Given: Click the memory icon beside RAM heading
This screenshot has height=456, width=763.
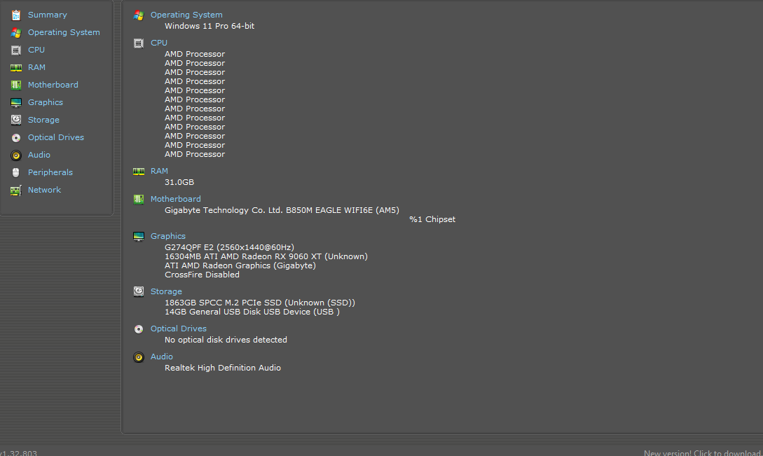Looking at the screenshot, I should (139, 172).
